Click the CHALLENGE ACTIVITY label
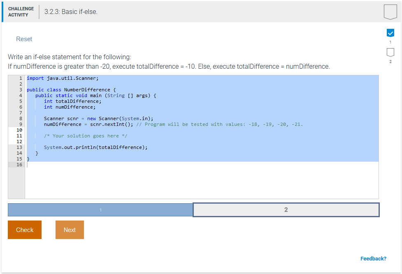402x274 pixels. pyautogui.click(x=21, y=12)
